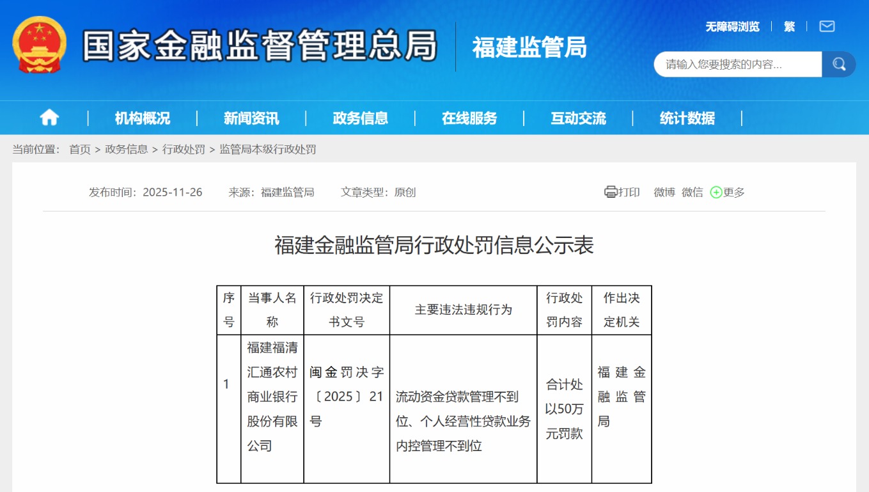The width and height of the screenshot is (869, 492).
Task: Open the 机构概况 menu
Action: point(143,118)
